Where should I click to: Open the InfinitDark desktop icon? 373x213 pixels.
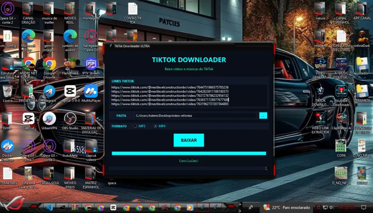362,39
